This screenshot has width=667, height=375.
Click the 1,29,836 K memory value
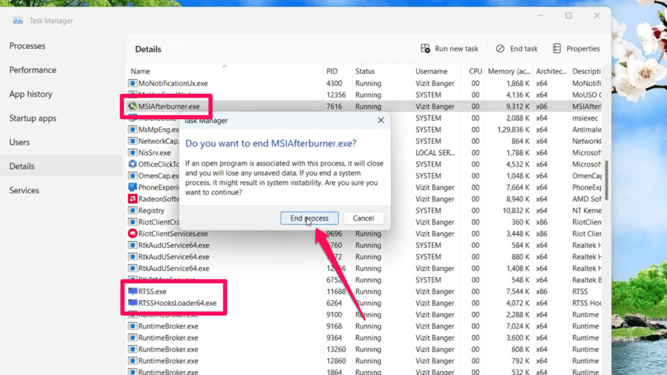pos(513,130)
